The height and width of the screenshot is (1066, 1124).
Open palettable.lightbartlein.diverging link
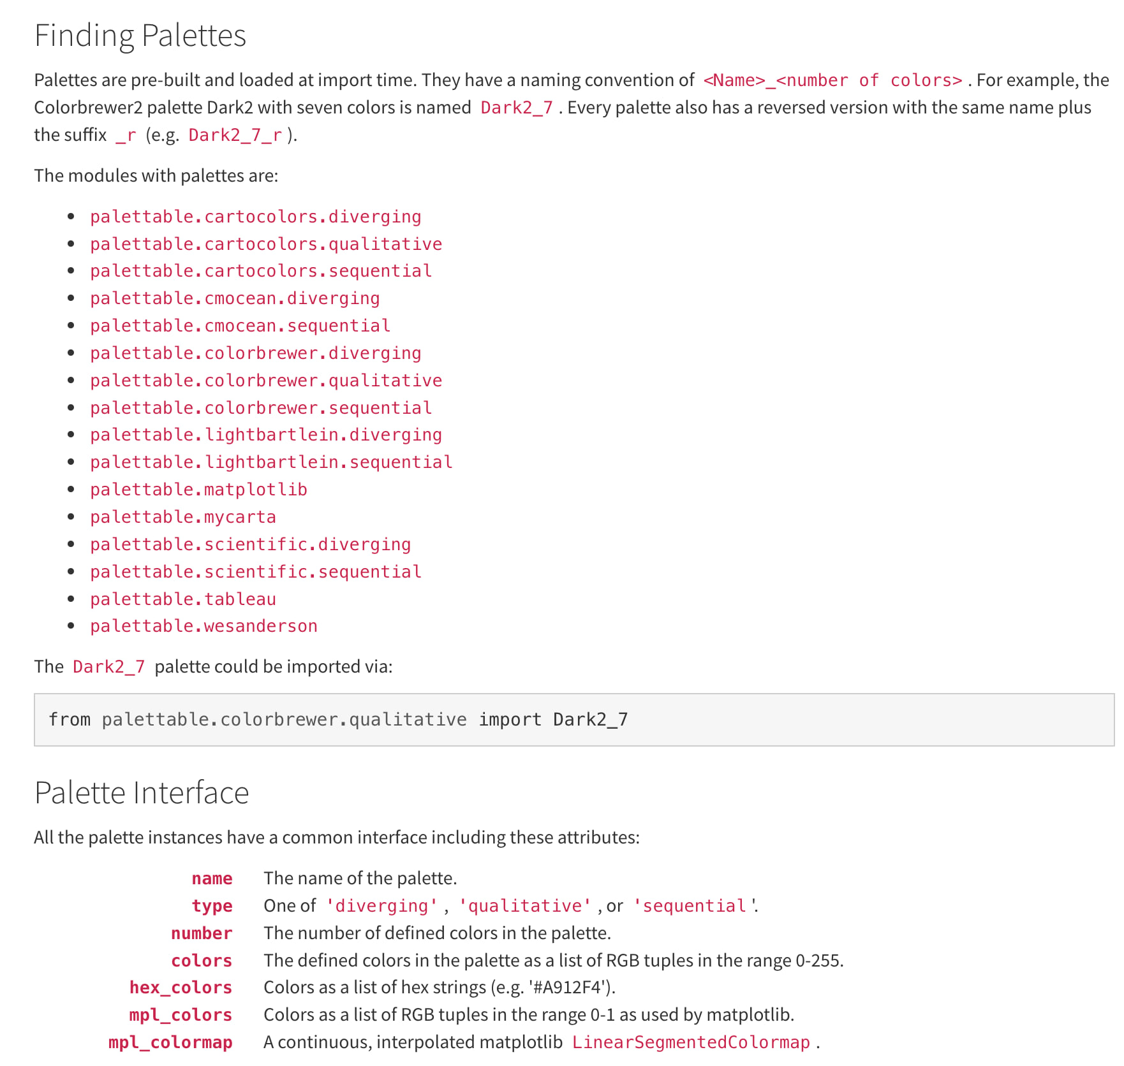click(265, 435)
